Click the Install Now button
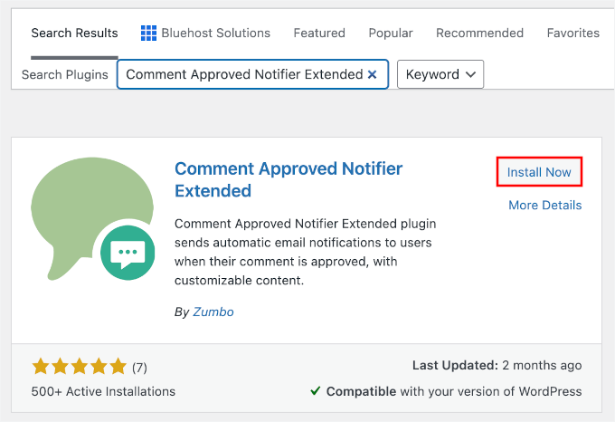Image resolution: width=615 pixels, height=422 pixels. (539, 172)
